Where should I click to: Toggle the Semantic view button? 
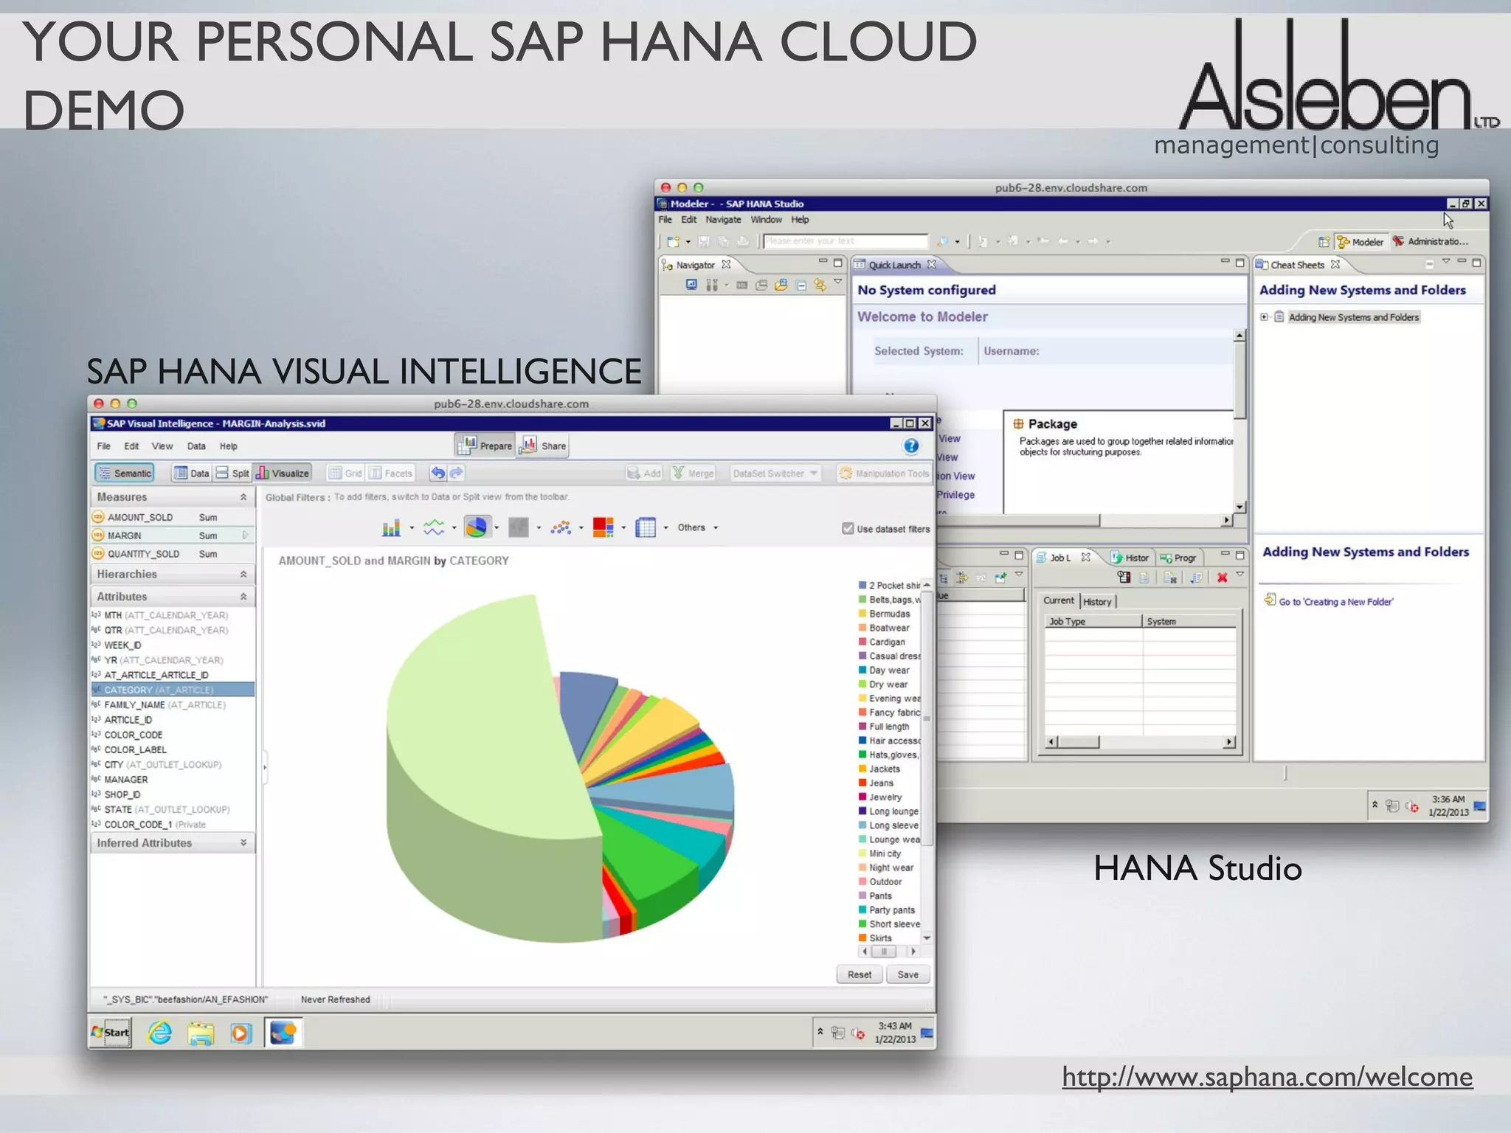pyautogui.click(x=124, y=473)
